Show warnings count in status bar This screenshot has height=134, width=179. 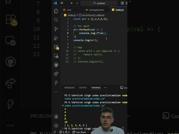pyautogui.click(x=67, y=132)
